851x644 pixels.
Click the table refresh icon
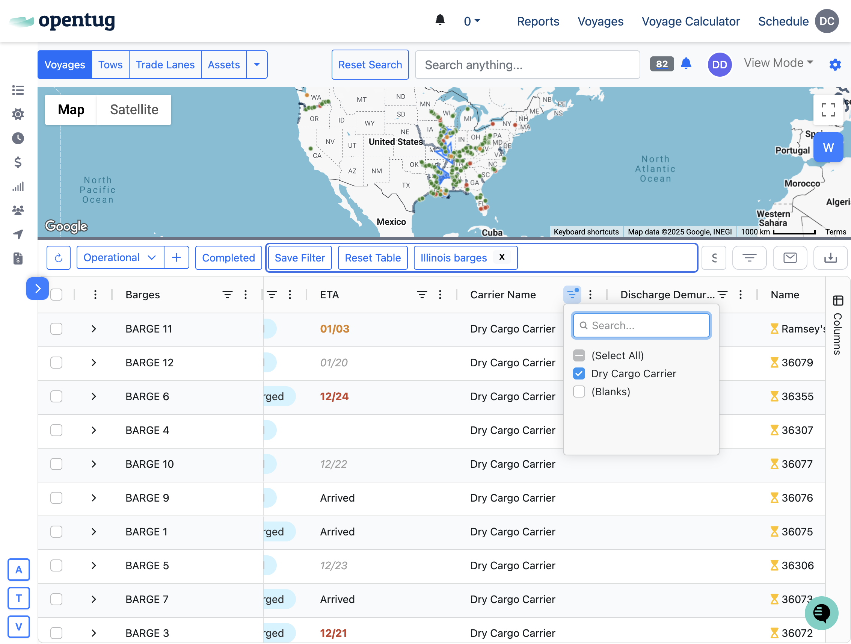tap(59, 257)
